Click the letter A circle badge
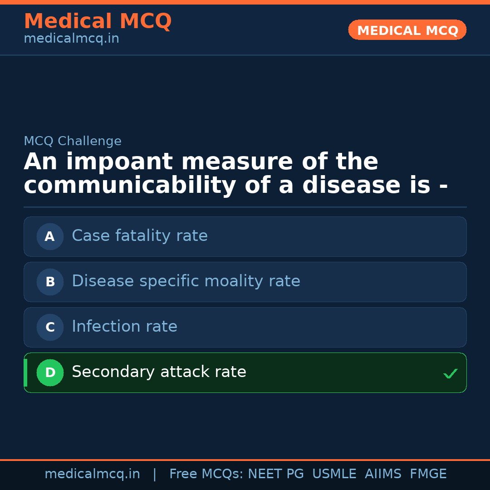Image resolution: width=490 pixels, height=490 pixels. (x=50, y=236)
